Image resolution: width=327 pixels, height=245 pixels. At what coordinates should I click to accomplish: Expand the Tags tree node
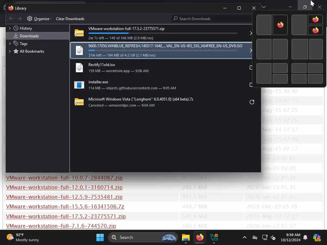pyautogui.click(x=10, y=43)
